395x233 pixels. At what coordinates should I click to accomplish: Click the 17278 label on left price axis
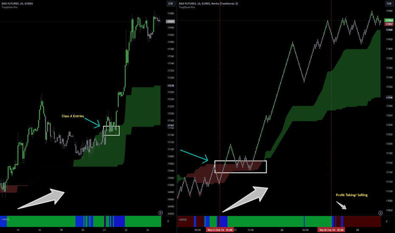[170, 86]
